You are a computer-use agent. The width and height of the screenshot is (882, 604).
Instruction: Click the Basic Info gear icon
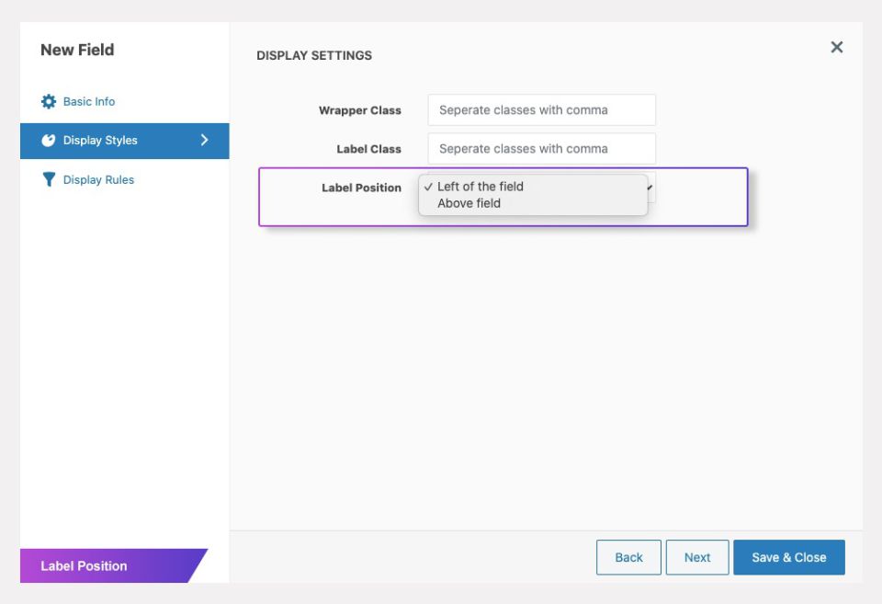(x=49, y=102)
